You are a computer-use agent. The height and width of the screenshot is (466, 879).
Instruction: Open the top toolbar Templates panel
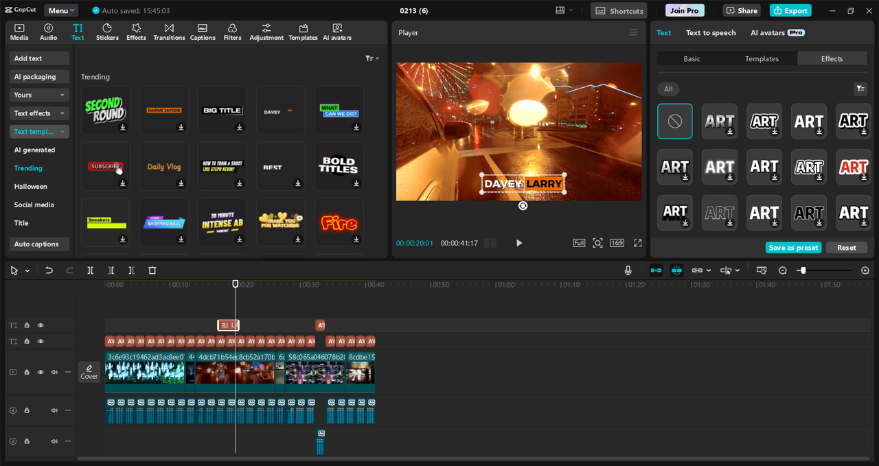(303, 32)
